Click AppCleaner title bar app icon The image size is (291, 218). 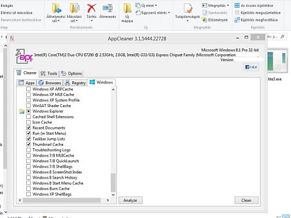click(x=12, y=38)
